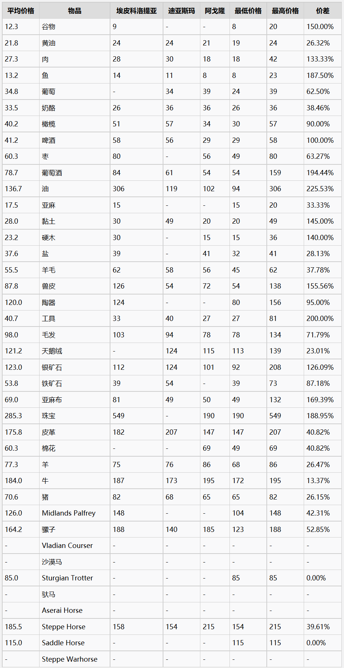344x668 pixels.
Task: Select the Aserai Horse item cell
Action: 75,610
